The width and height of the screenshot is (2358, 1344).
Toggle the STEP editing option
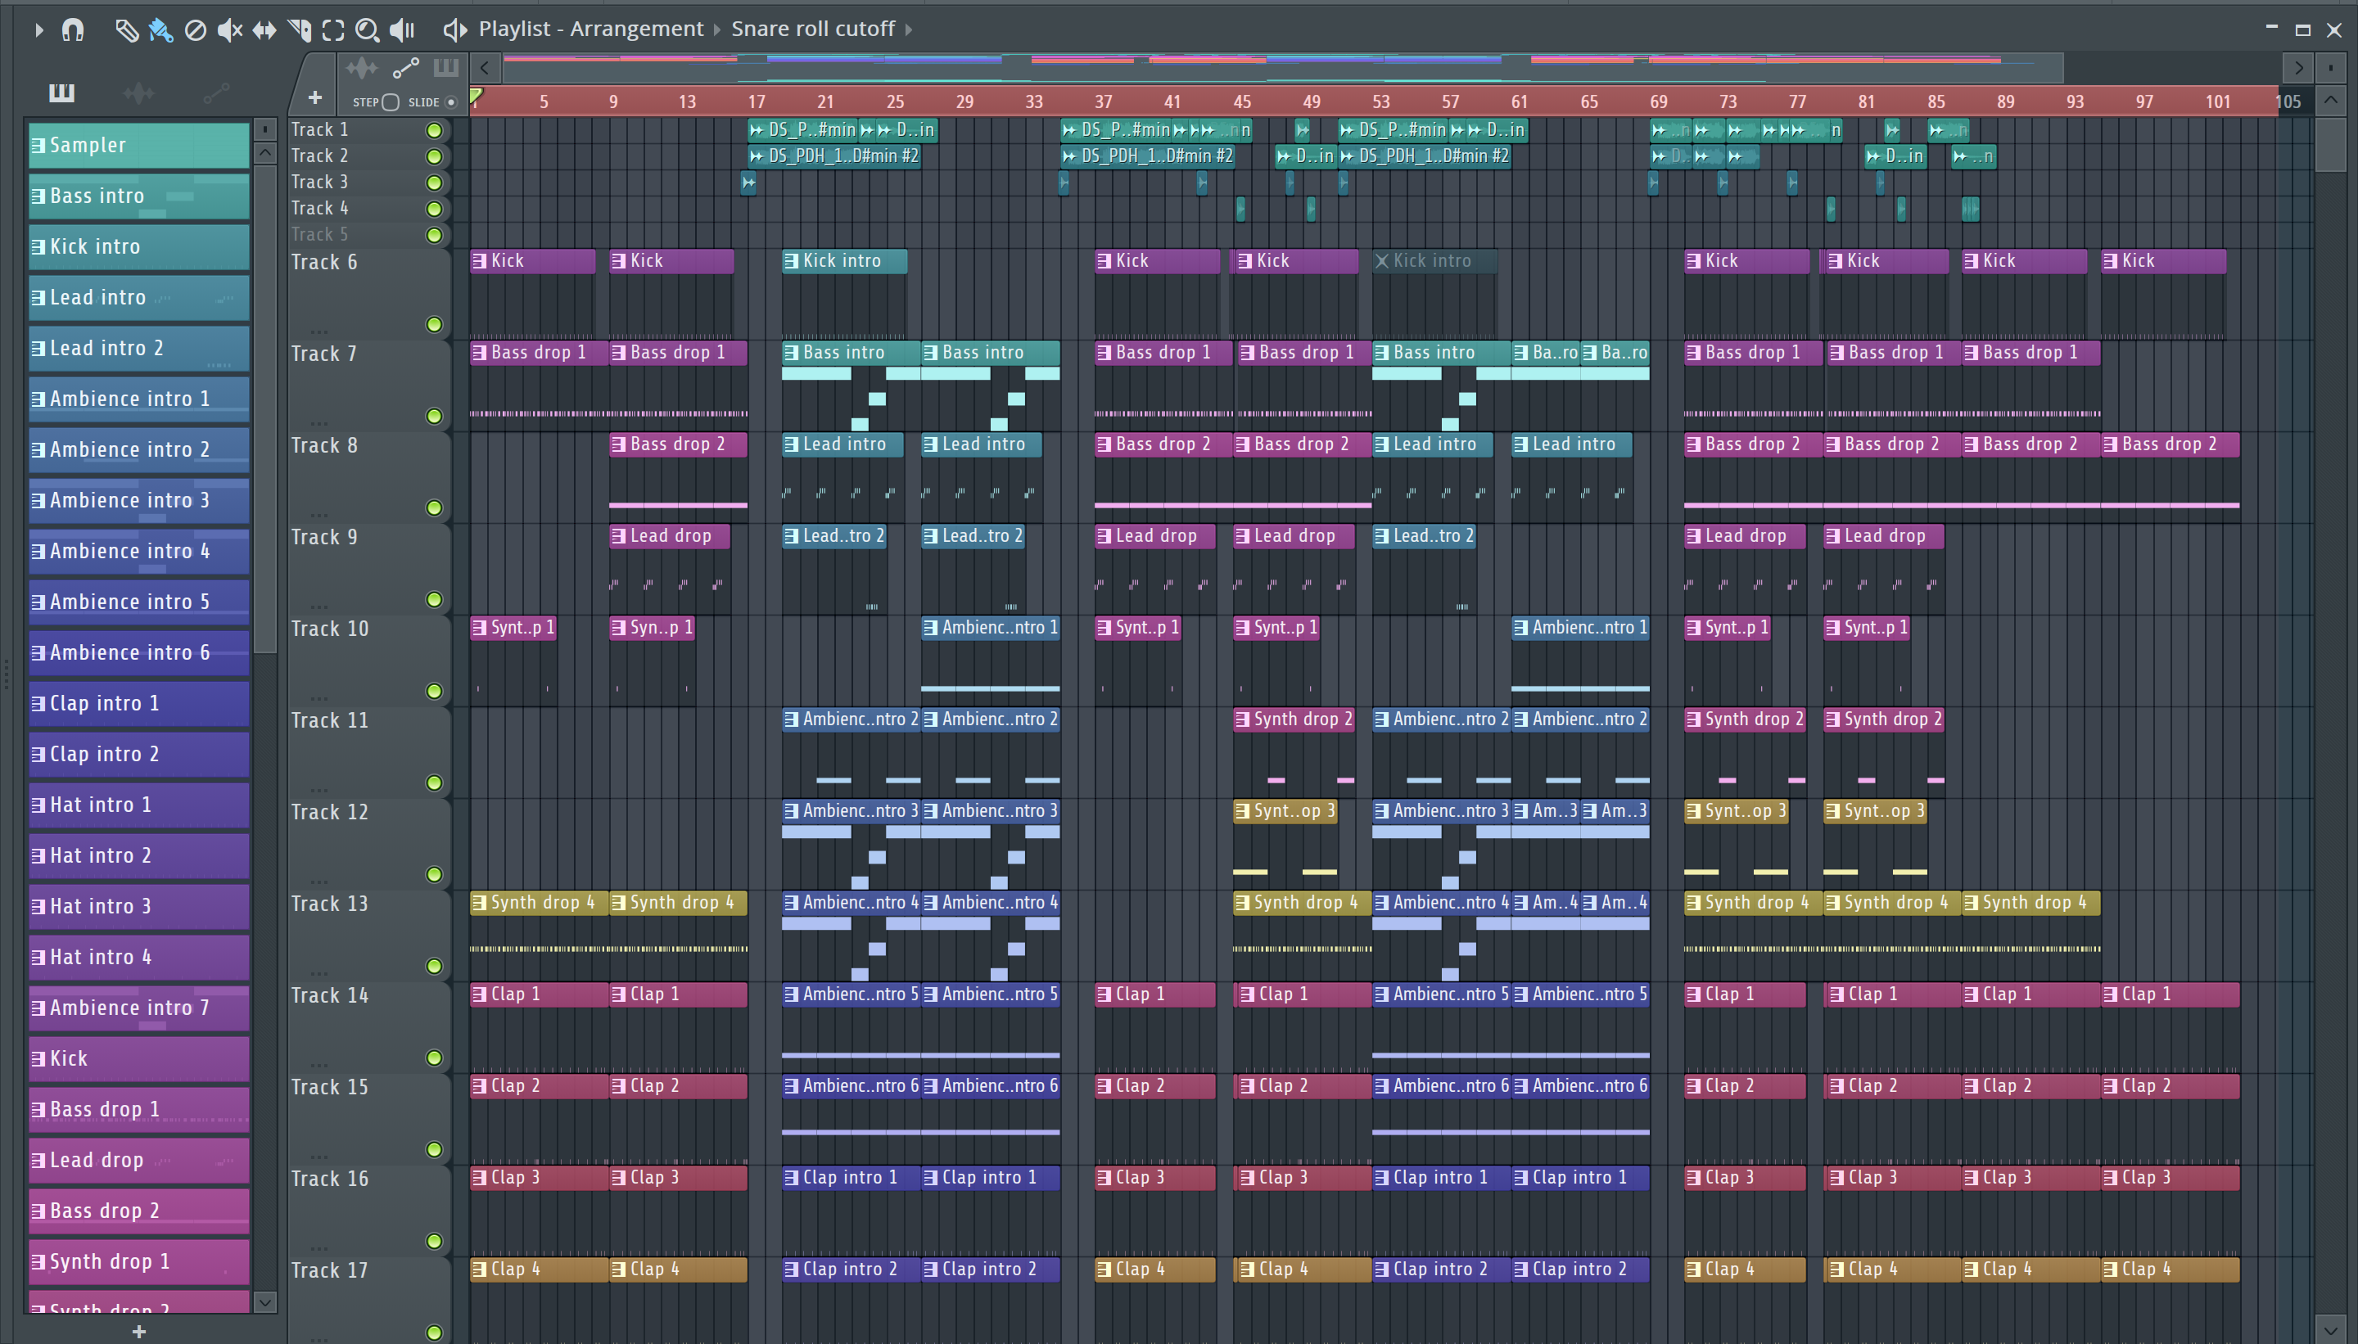click(391, 102)
